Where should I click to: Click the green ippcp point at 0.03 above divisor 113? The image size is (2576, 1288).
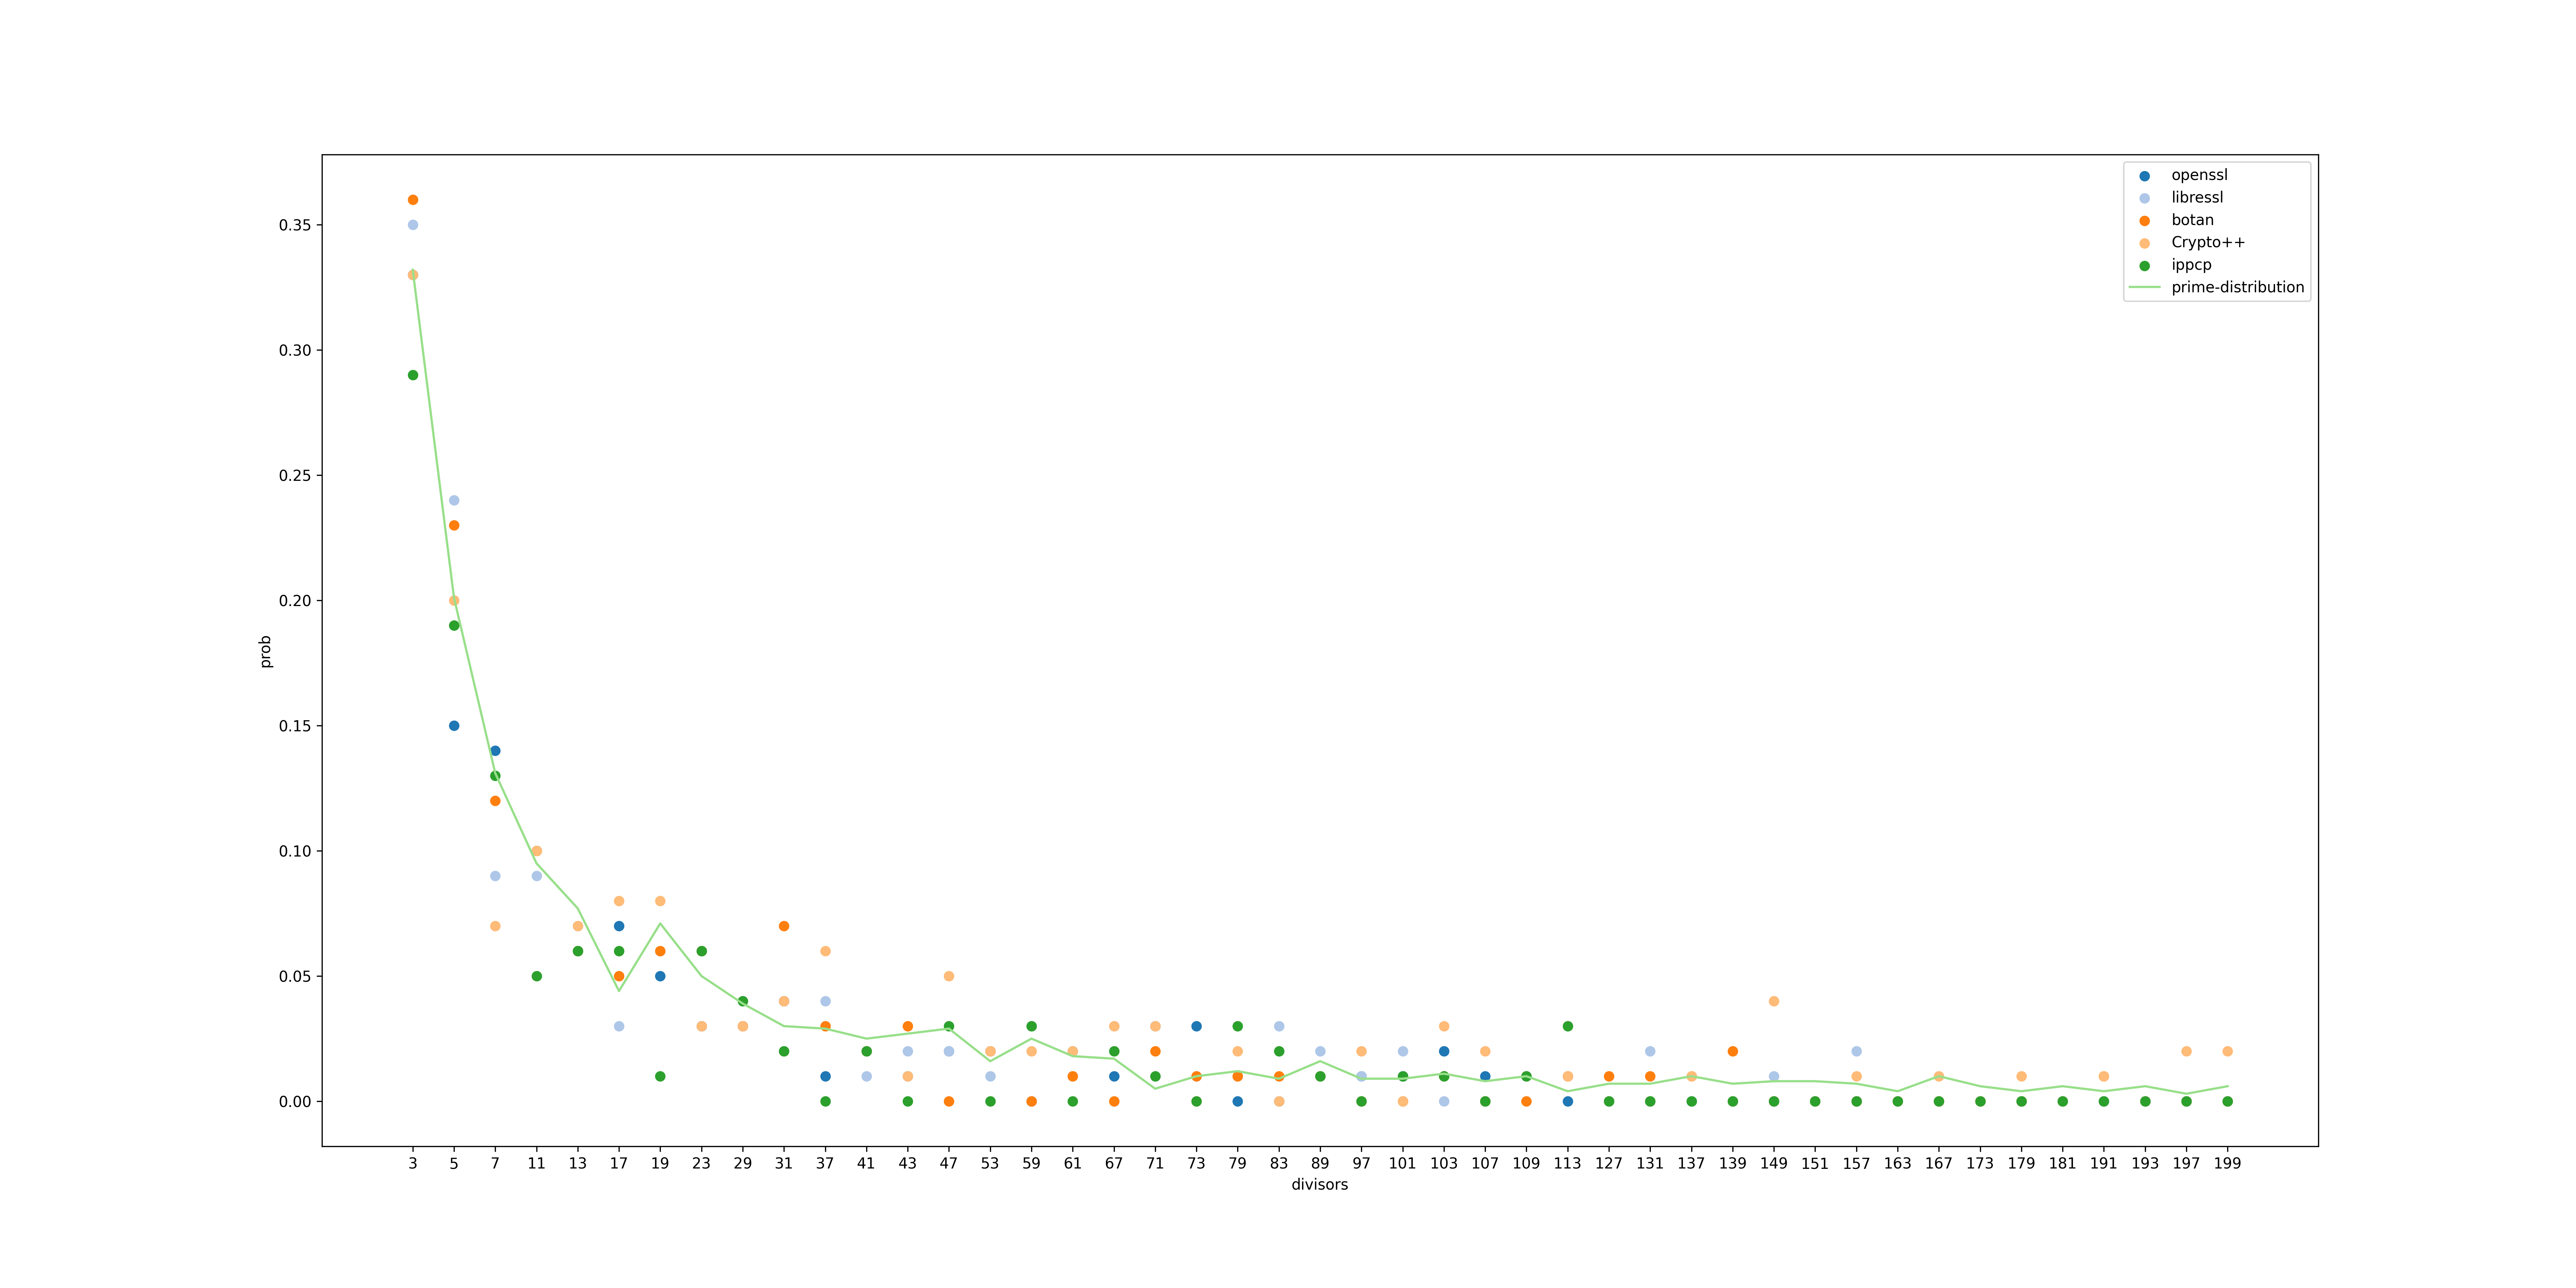tap(1568, 1026)
